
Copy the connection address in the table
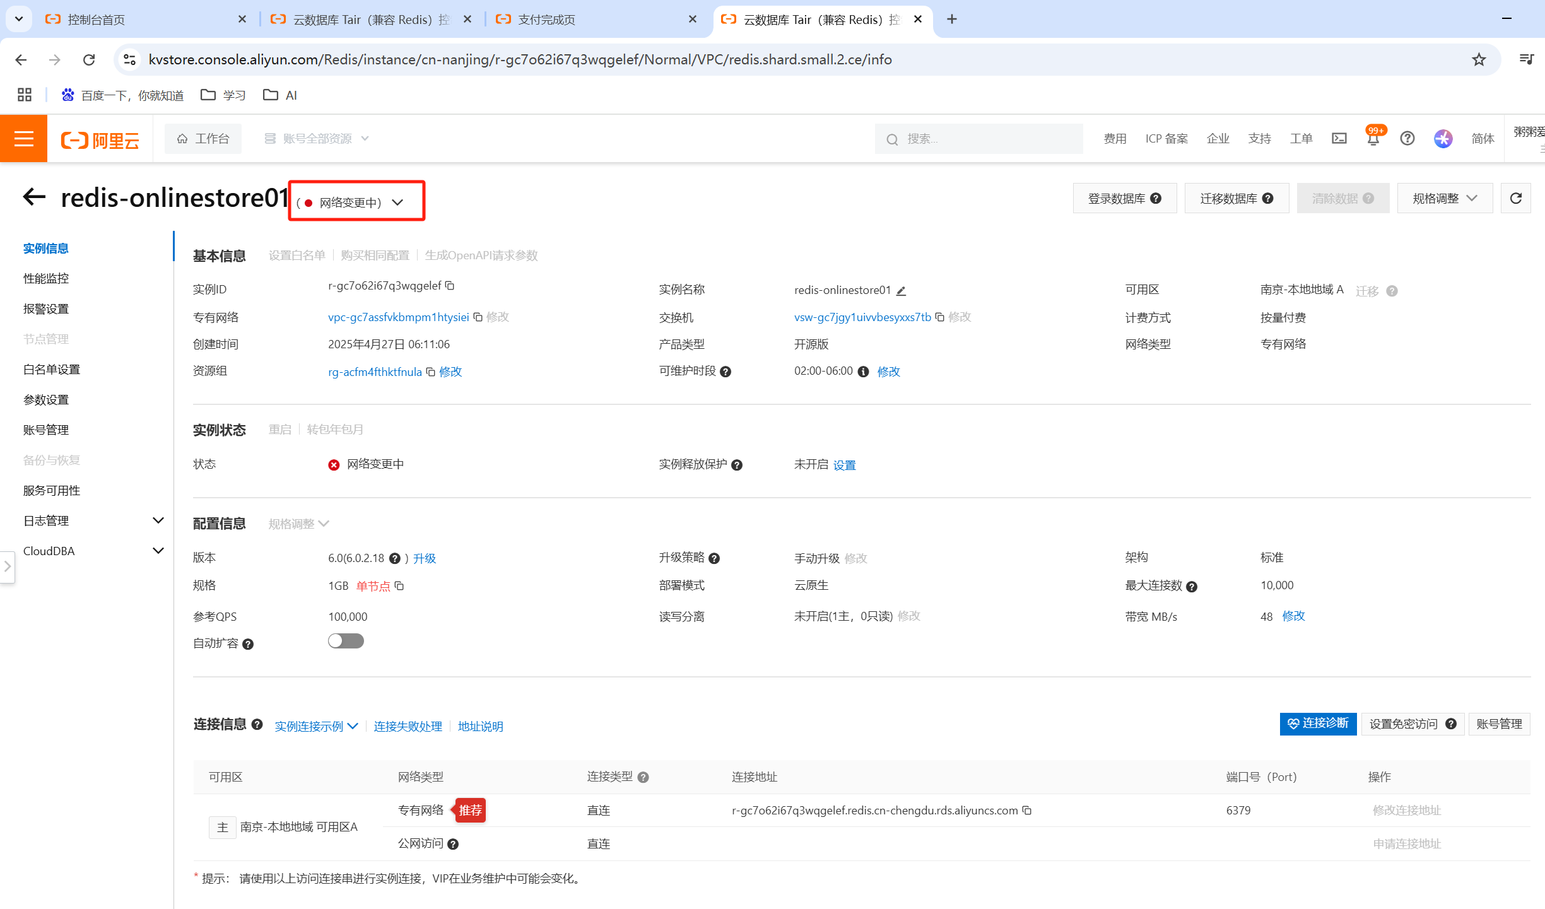tap(1027, 811)
